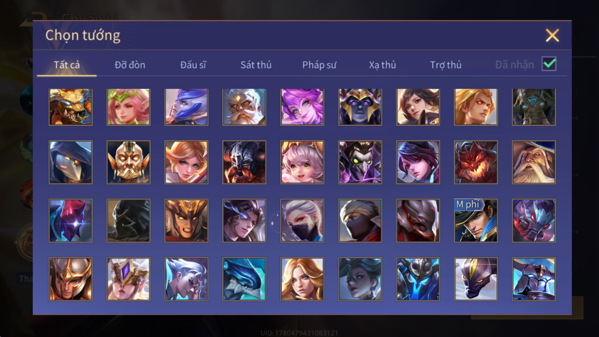Screen dimensions: 599x337
Task: Select hero with the 'M phí' free label
Action: pos(476,221)
